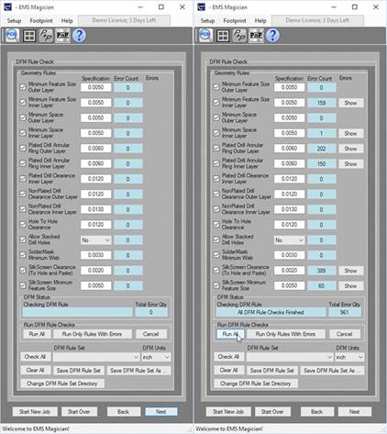The width and height of the screenshot is (387, 434).
Task: Click PnP toolbar icon in the zero-errors window
Action: (62, 36)
